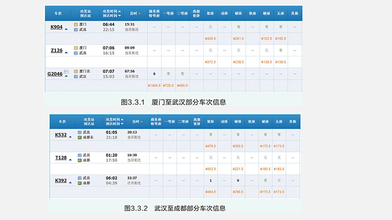Click soft sleeper count 1 for K392
392x220 pixels.
(x=210, y=181)
